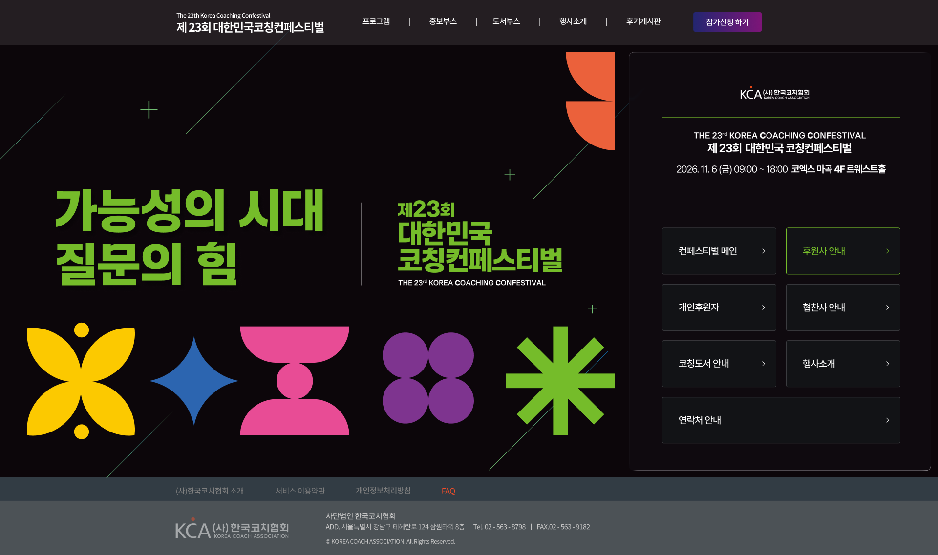Click the chevron on 연락처 안내 card
This screenshot has height=555, width=938.
point(887,420)
